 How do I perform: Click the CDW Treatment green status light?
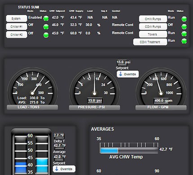click(184, 41)
